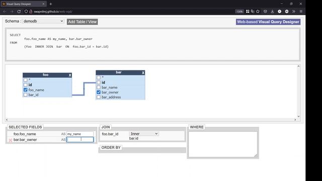Open the tracking protection shield icon
Image resolution: width=322 pixels, height=181 pixels.
26,12
